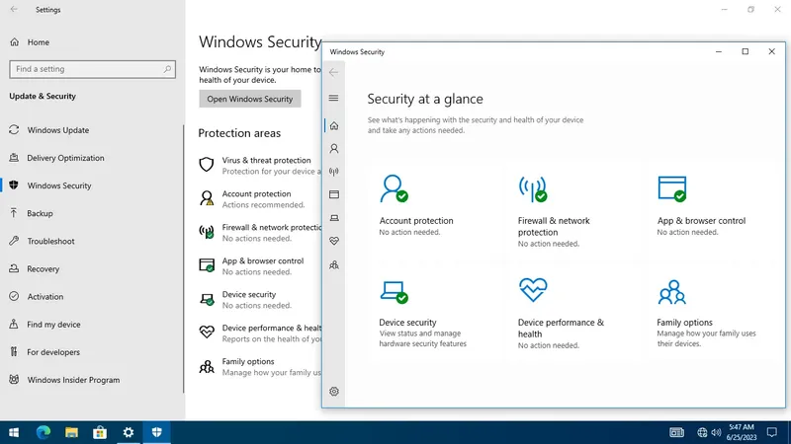Viewport: 791px width, 444px height.
Task: Launch Microsoft Edge from taskbar
Action: coord(43,432)
